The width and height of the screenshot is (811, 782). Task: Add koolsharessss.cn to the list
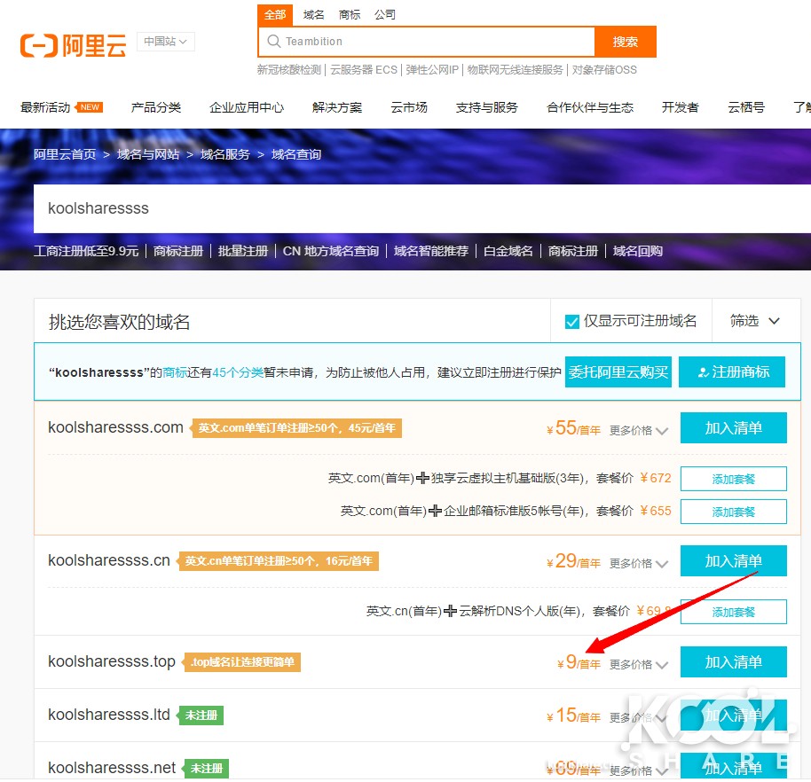(734, 560)
